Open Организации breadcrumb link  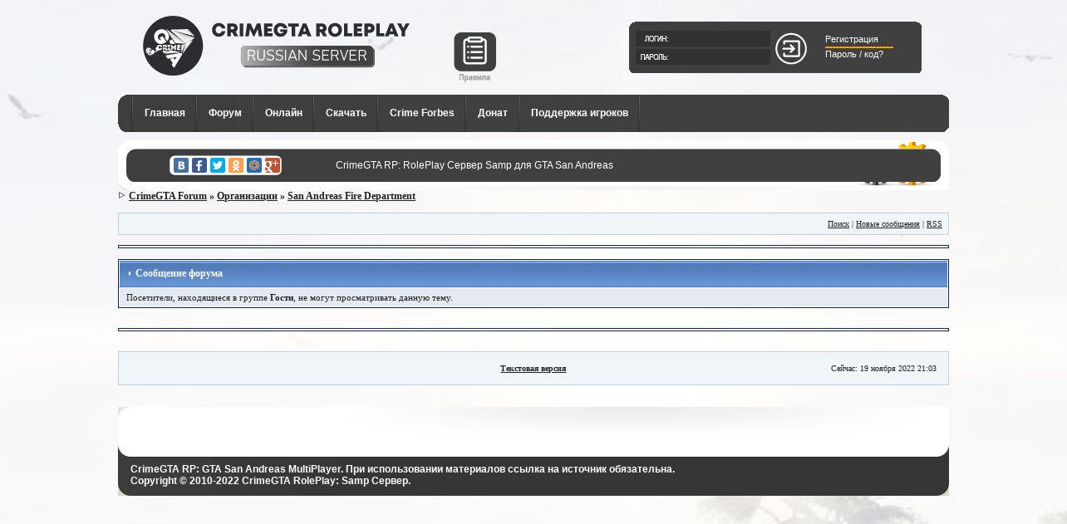(x=247, y=196)
